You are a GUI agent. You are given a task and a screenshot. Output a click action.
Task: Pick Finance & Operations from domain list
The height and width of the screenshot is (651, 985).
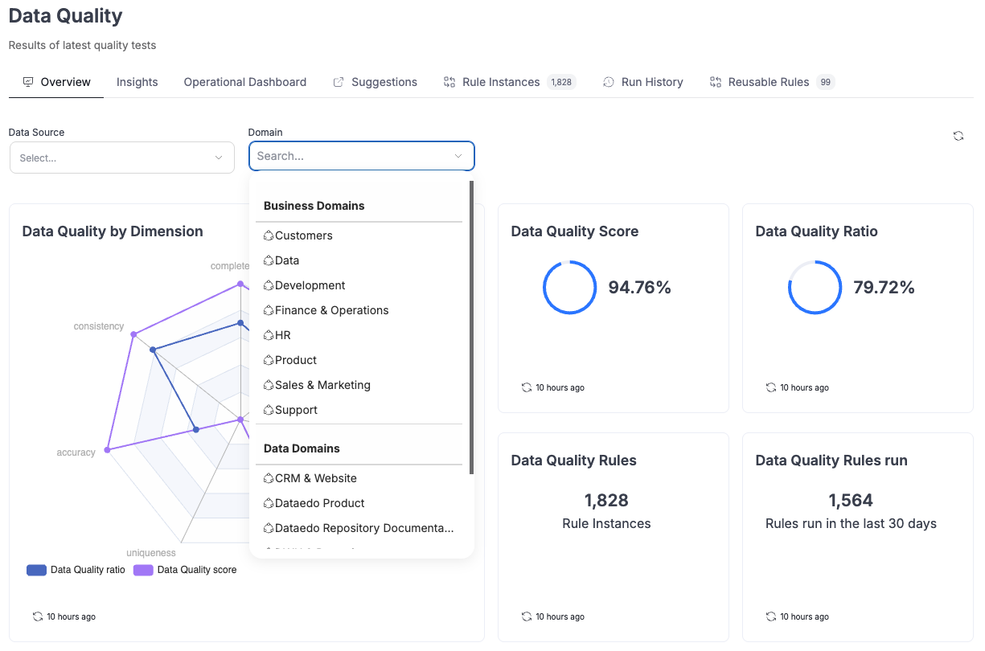359,310
